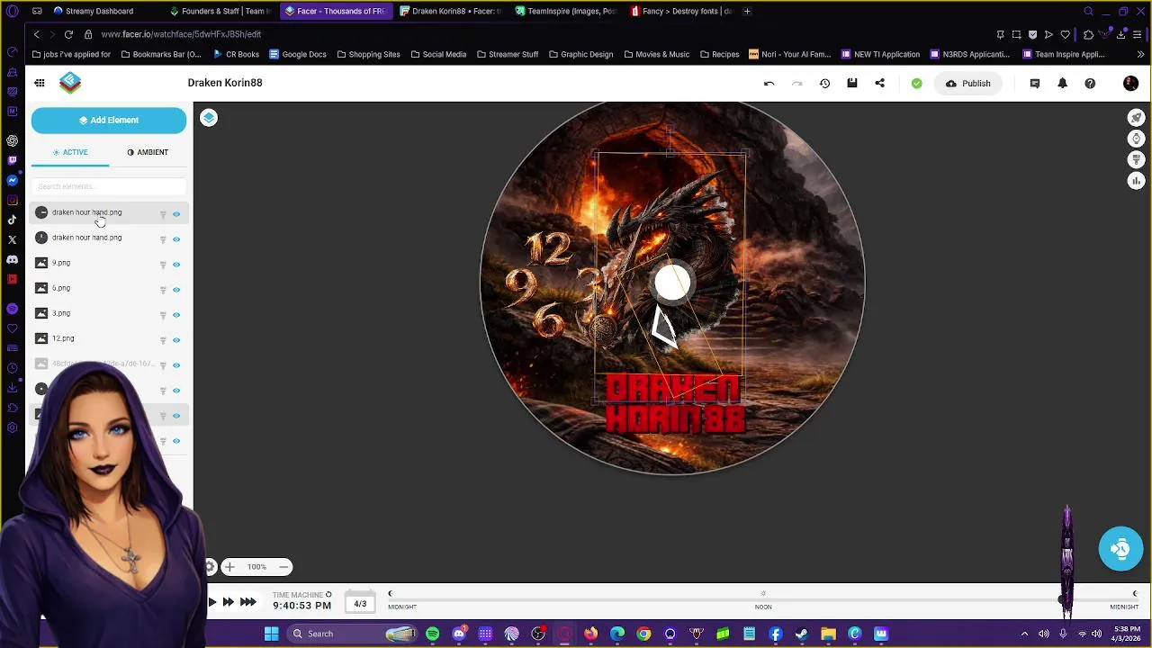Show hidden system tray icons chevron

1024,634
